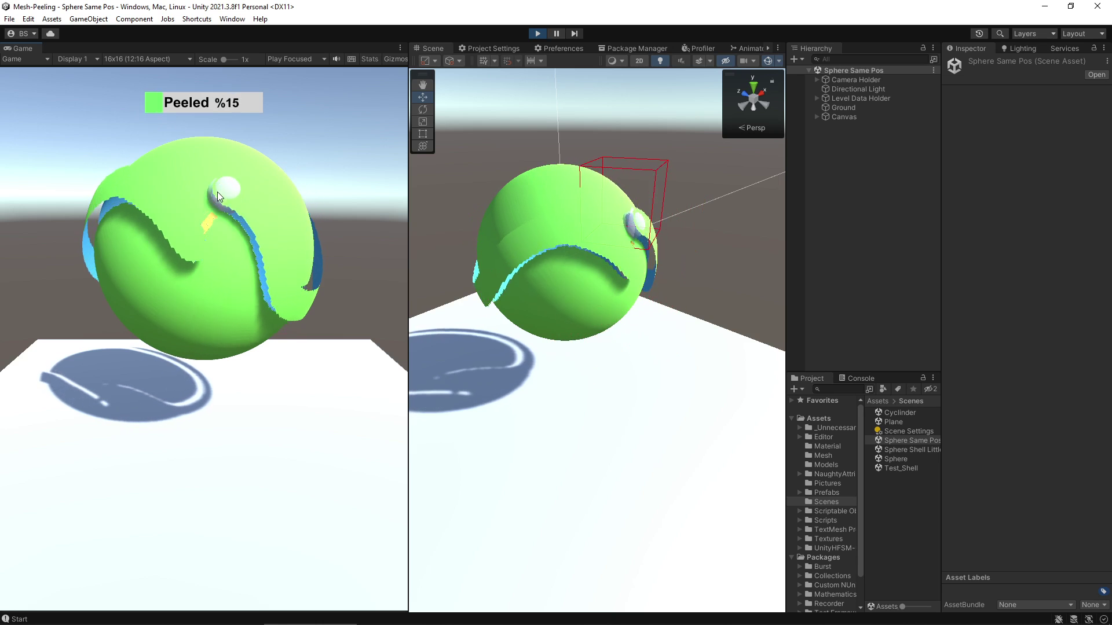This screenshot has height=625, width=1112.
Task: Select the Rect transform tool
Action: click(422, 134)
